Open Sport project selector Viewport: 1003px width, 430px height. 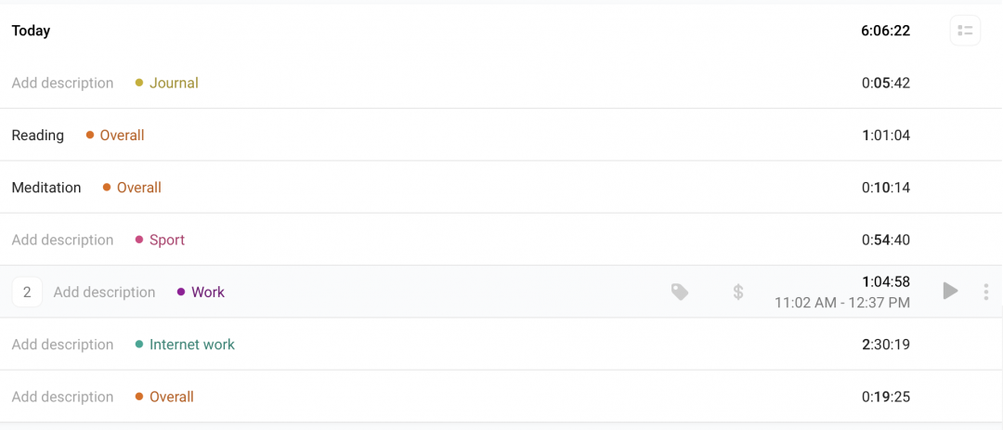(x=166, y=240)
